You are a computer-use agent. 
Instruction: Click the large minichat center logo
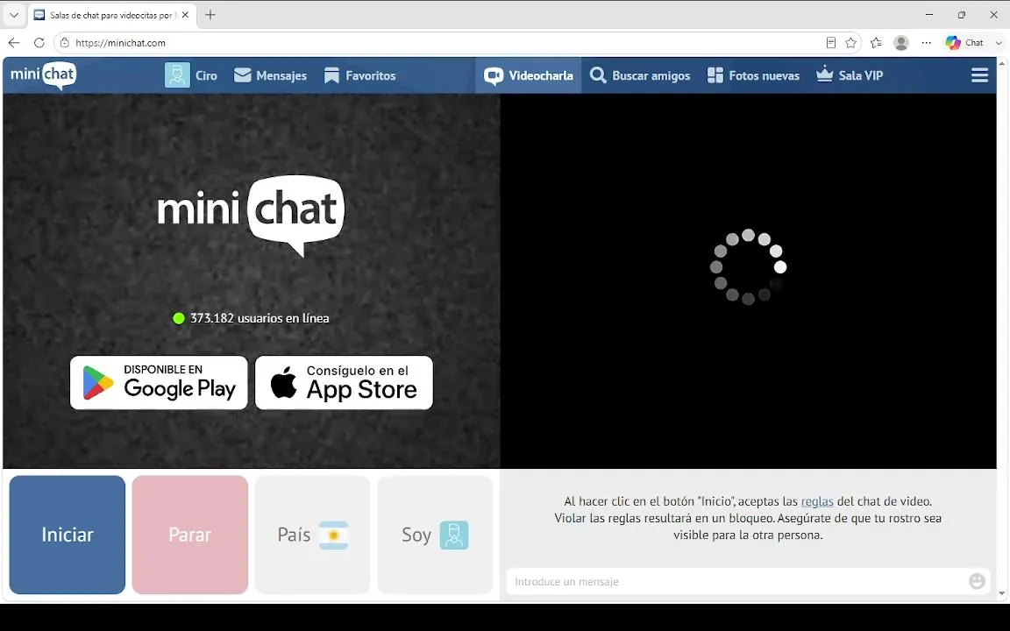pos(251,215)
